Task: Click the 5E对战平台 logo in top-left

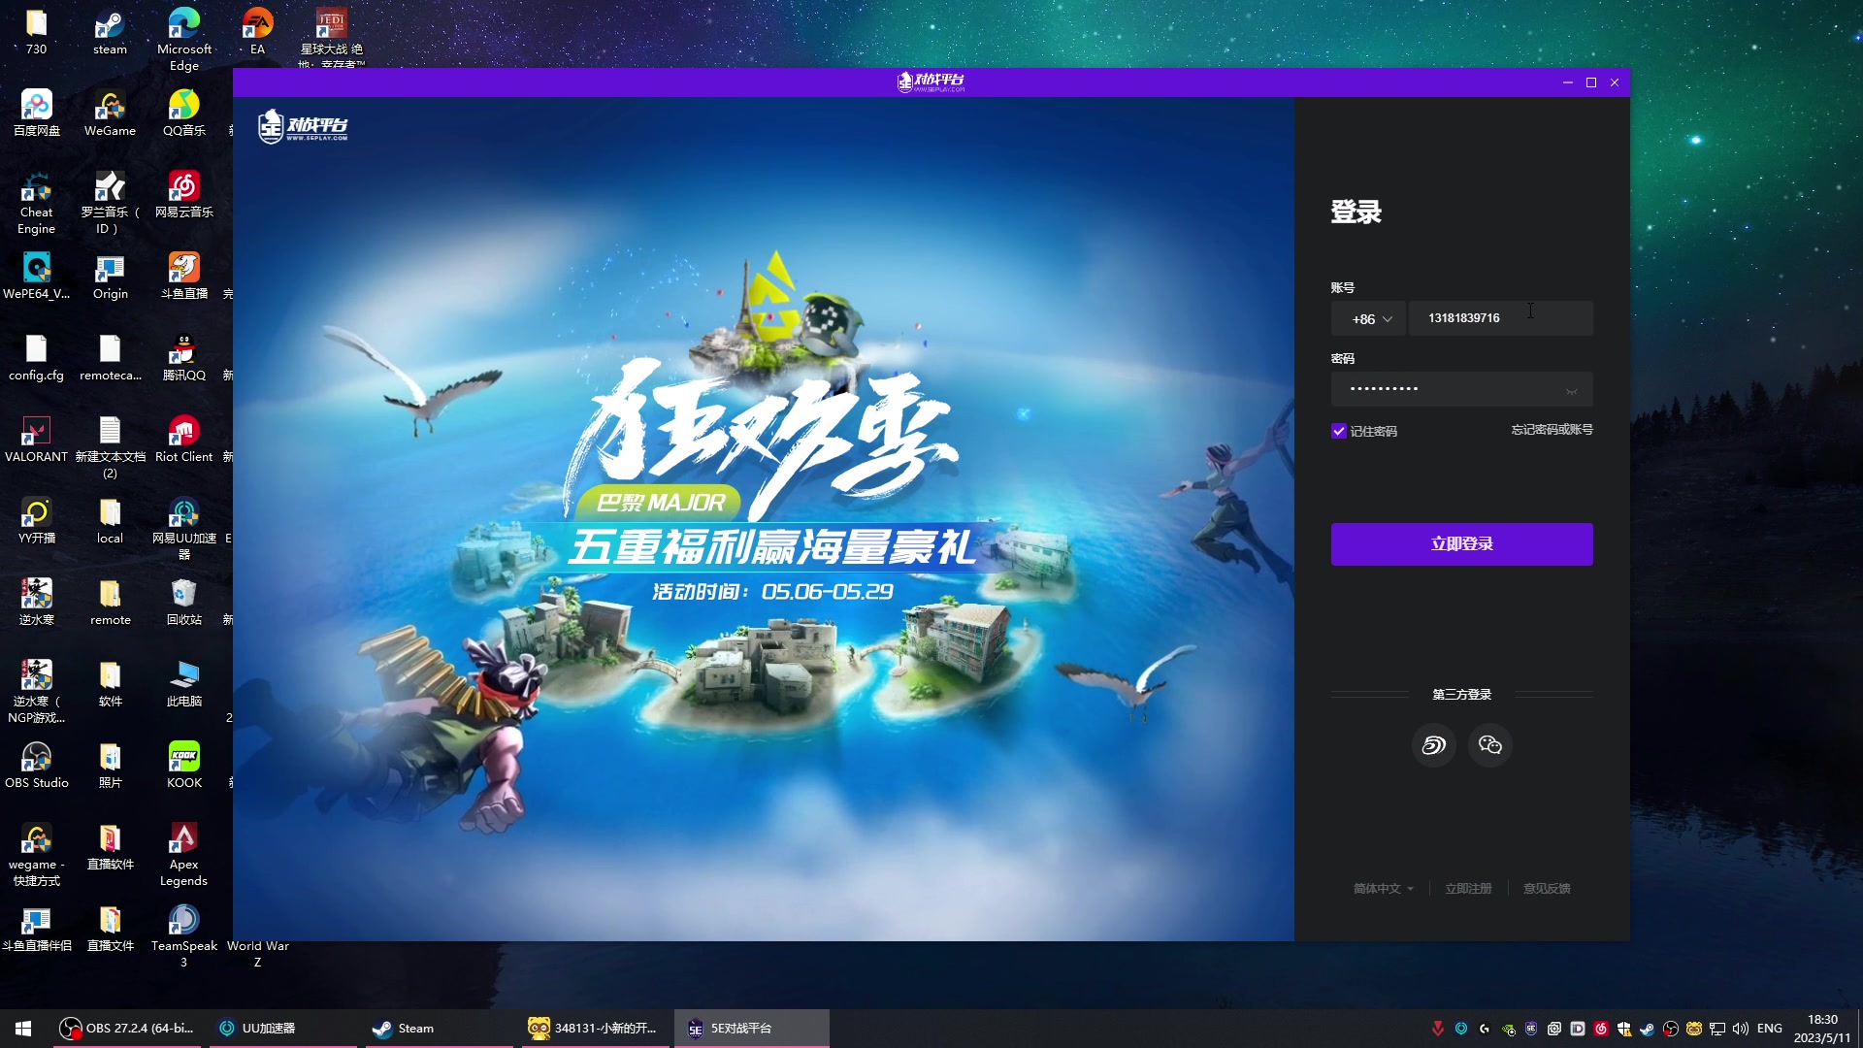Action: click(304, 126)
